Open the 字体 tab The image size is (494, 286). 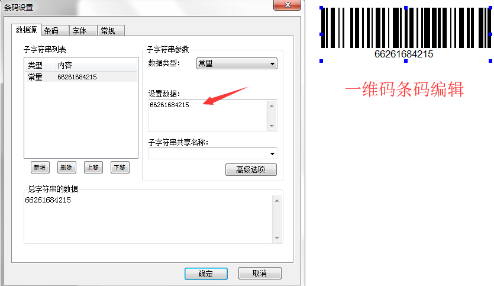(x=83, y=31)
